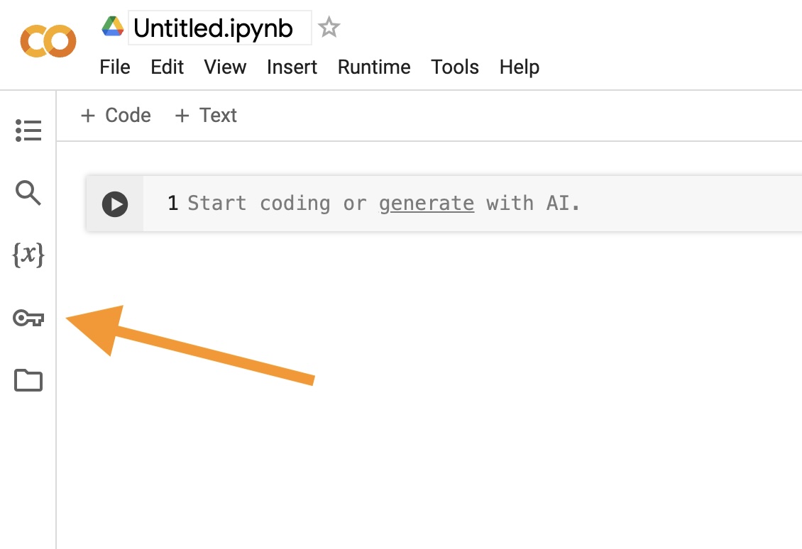Click the Colab logo
This screenshot has width=802, height=549.
pos(48,41)
